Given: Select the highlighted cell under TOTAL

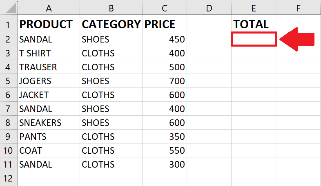Looking at the screenshot, I should pos(254,39).
